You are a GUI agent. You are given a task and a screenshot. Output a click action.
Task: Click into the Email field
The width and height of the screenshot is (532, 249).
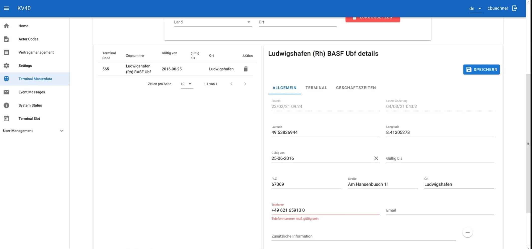click(x=440, y=210)
